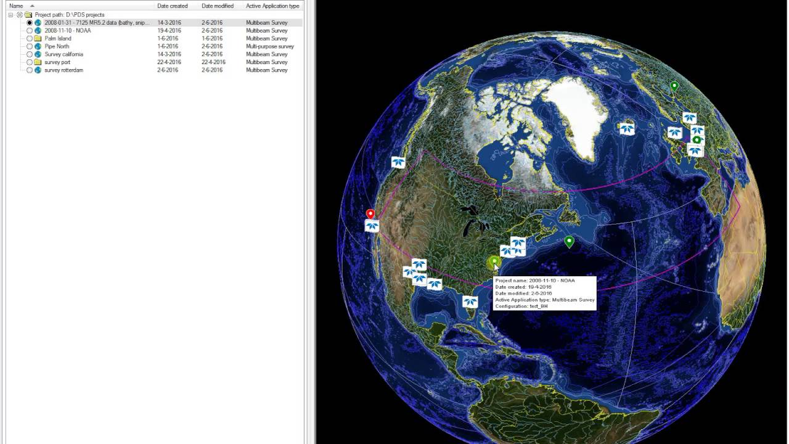Select the 'survey rotterdam' project name
The width and height of the screenshot is (789, 444).
click(63, 70)
